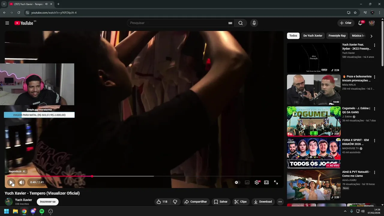The height and width of the screenshot is (216, 384).
Task: Open the YouTube guide hamburger menu
Action: pyautogui.click(x=7, y=23)
